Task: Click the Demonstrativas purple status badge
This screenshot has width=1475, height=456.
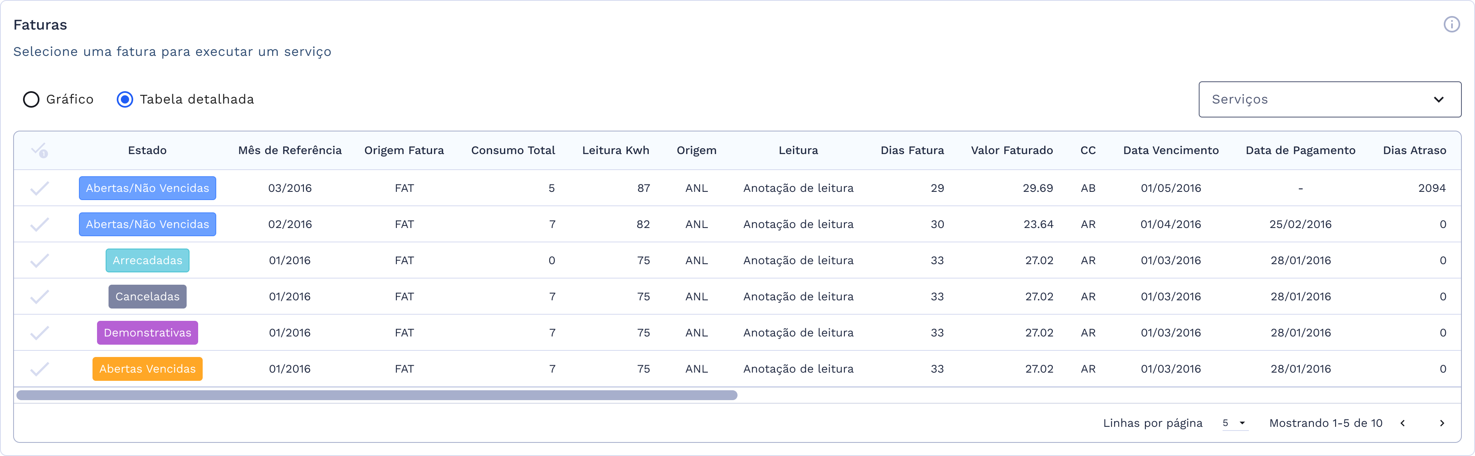Action: coord(147,333)
